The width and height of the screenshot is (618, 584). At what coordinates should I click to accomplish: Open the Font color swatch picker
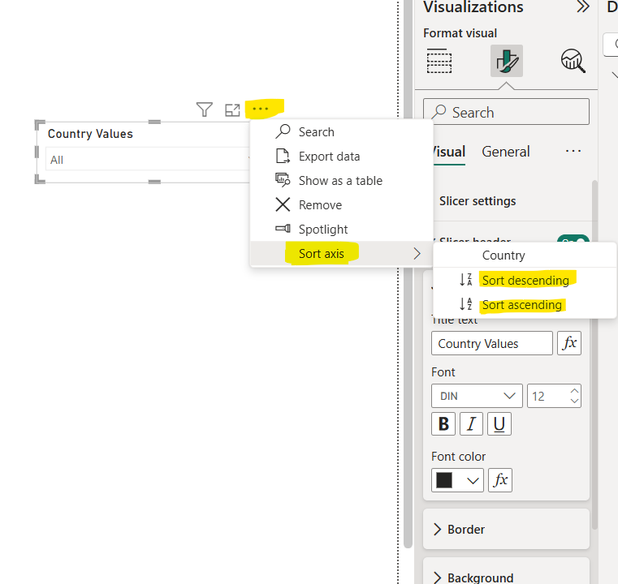(457, 480)
